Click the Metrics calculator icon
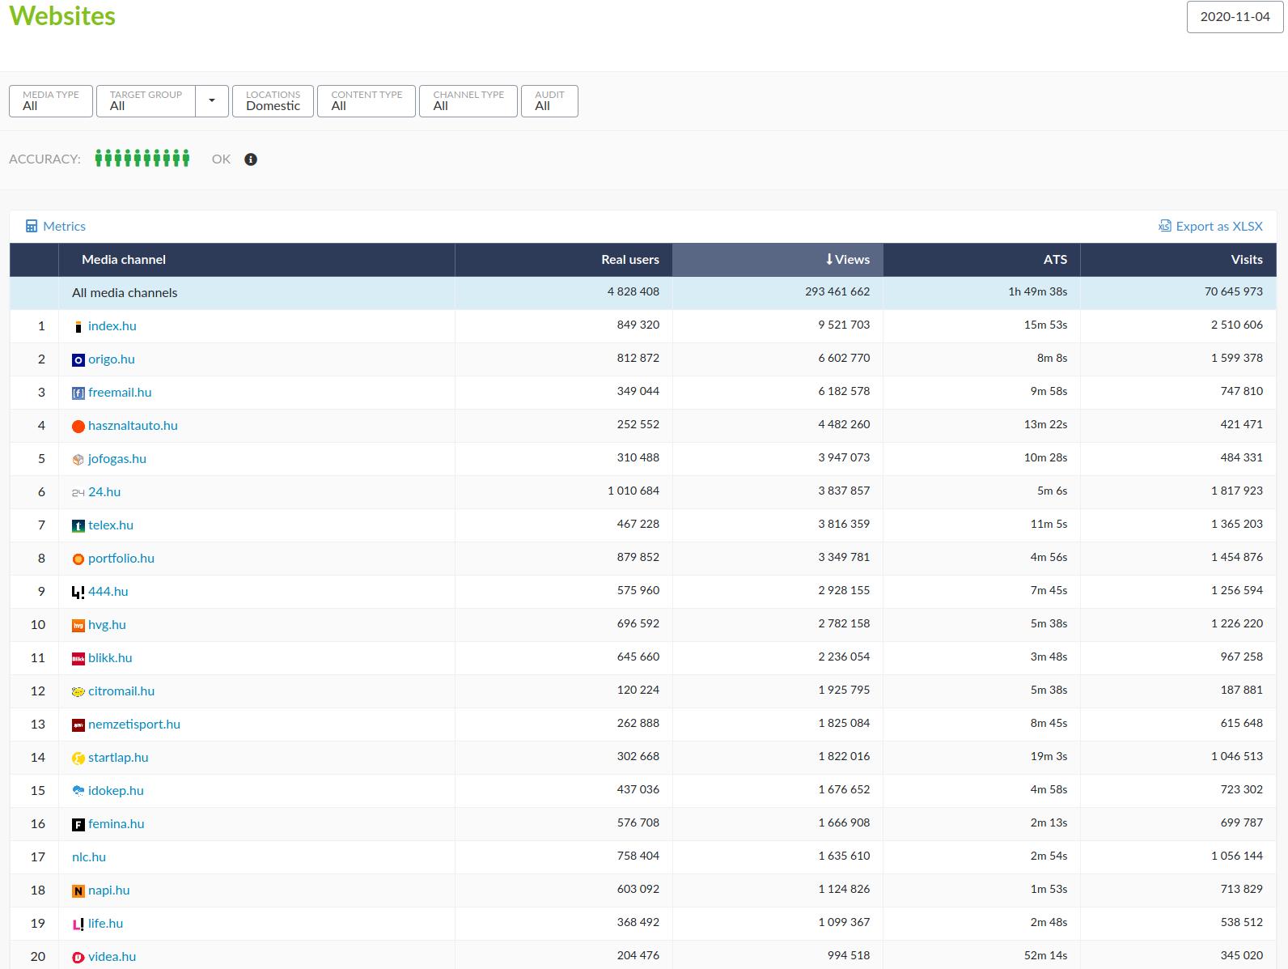Viewport: 1288px width, 969px height. click(x=32, y=227)
